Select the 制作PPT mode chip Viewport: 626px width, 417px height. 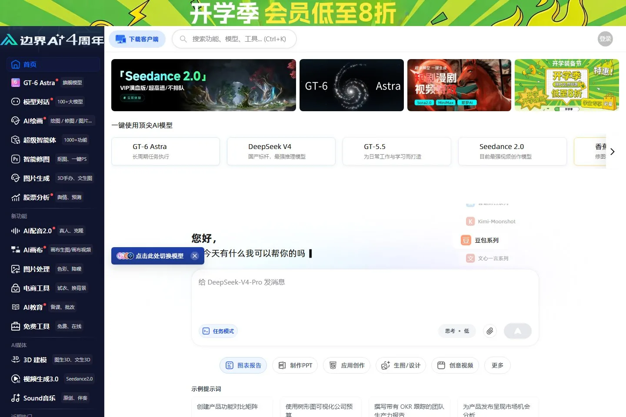[295, 365]
